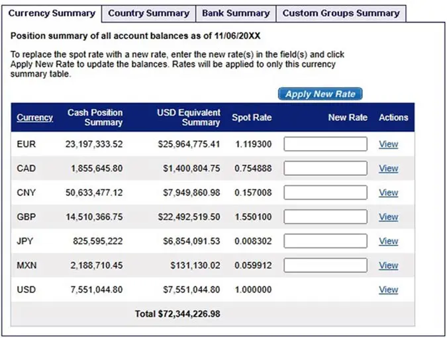Select the CNY New Rate text field
Viewport: 447px width, 338px height.
[325, 192]
